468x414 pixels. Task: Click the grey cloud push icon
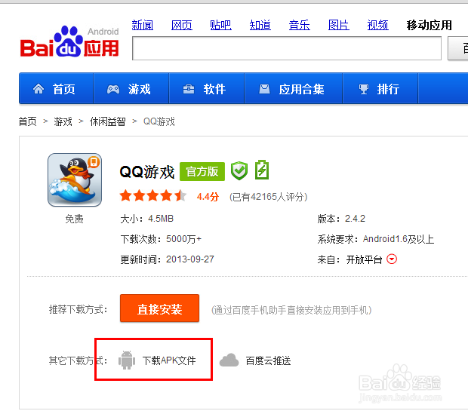229,360
